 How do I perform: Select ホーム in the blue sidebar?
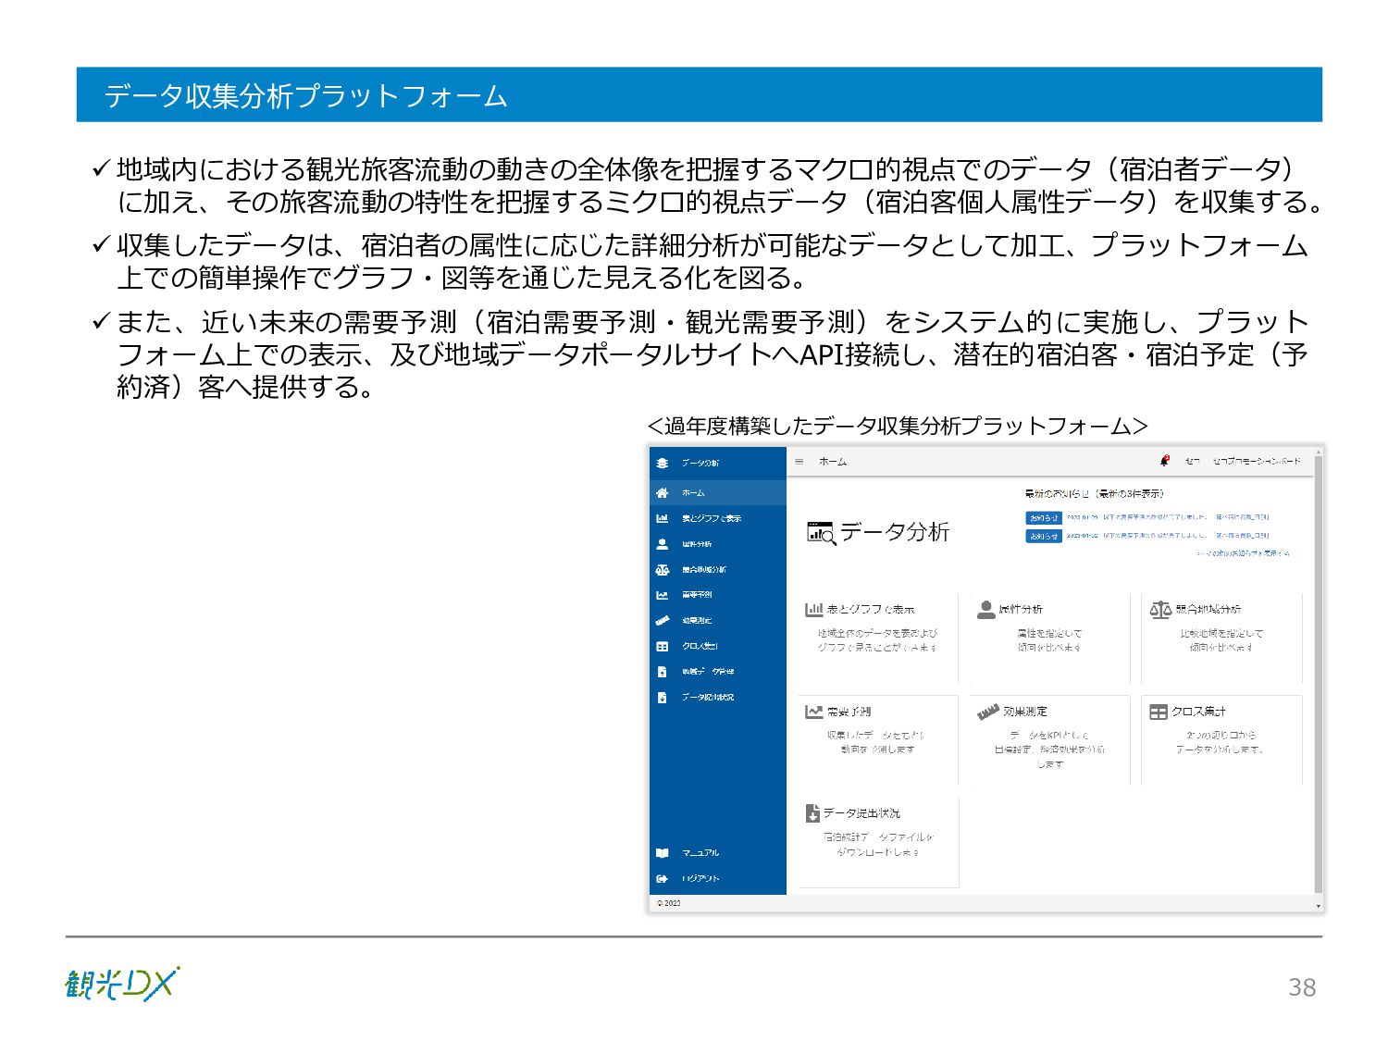tap(718, 493)
